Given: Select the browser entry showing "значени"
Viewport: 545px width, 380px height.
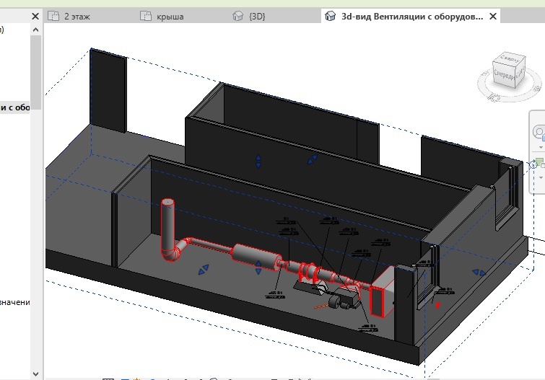Looking at the screenshot, I should [15, 302].
